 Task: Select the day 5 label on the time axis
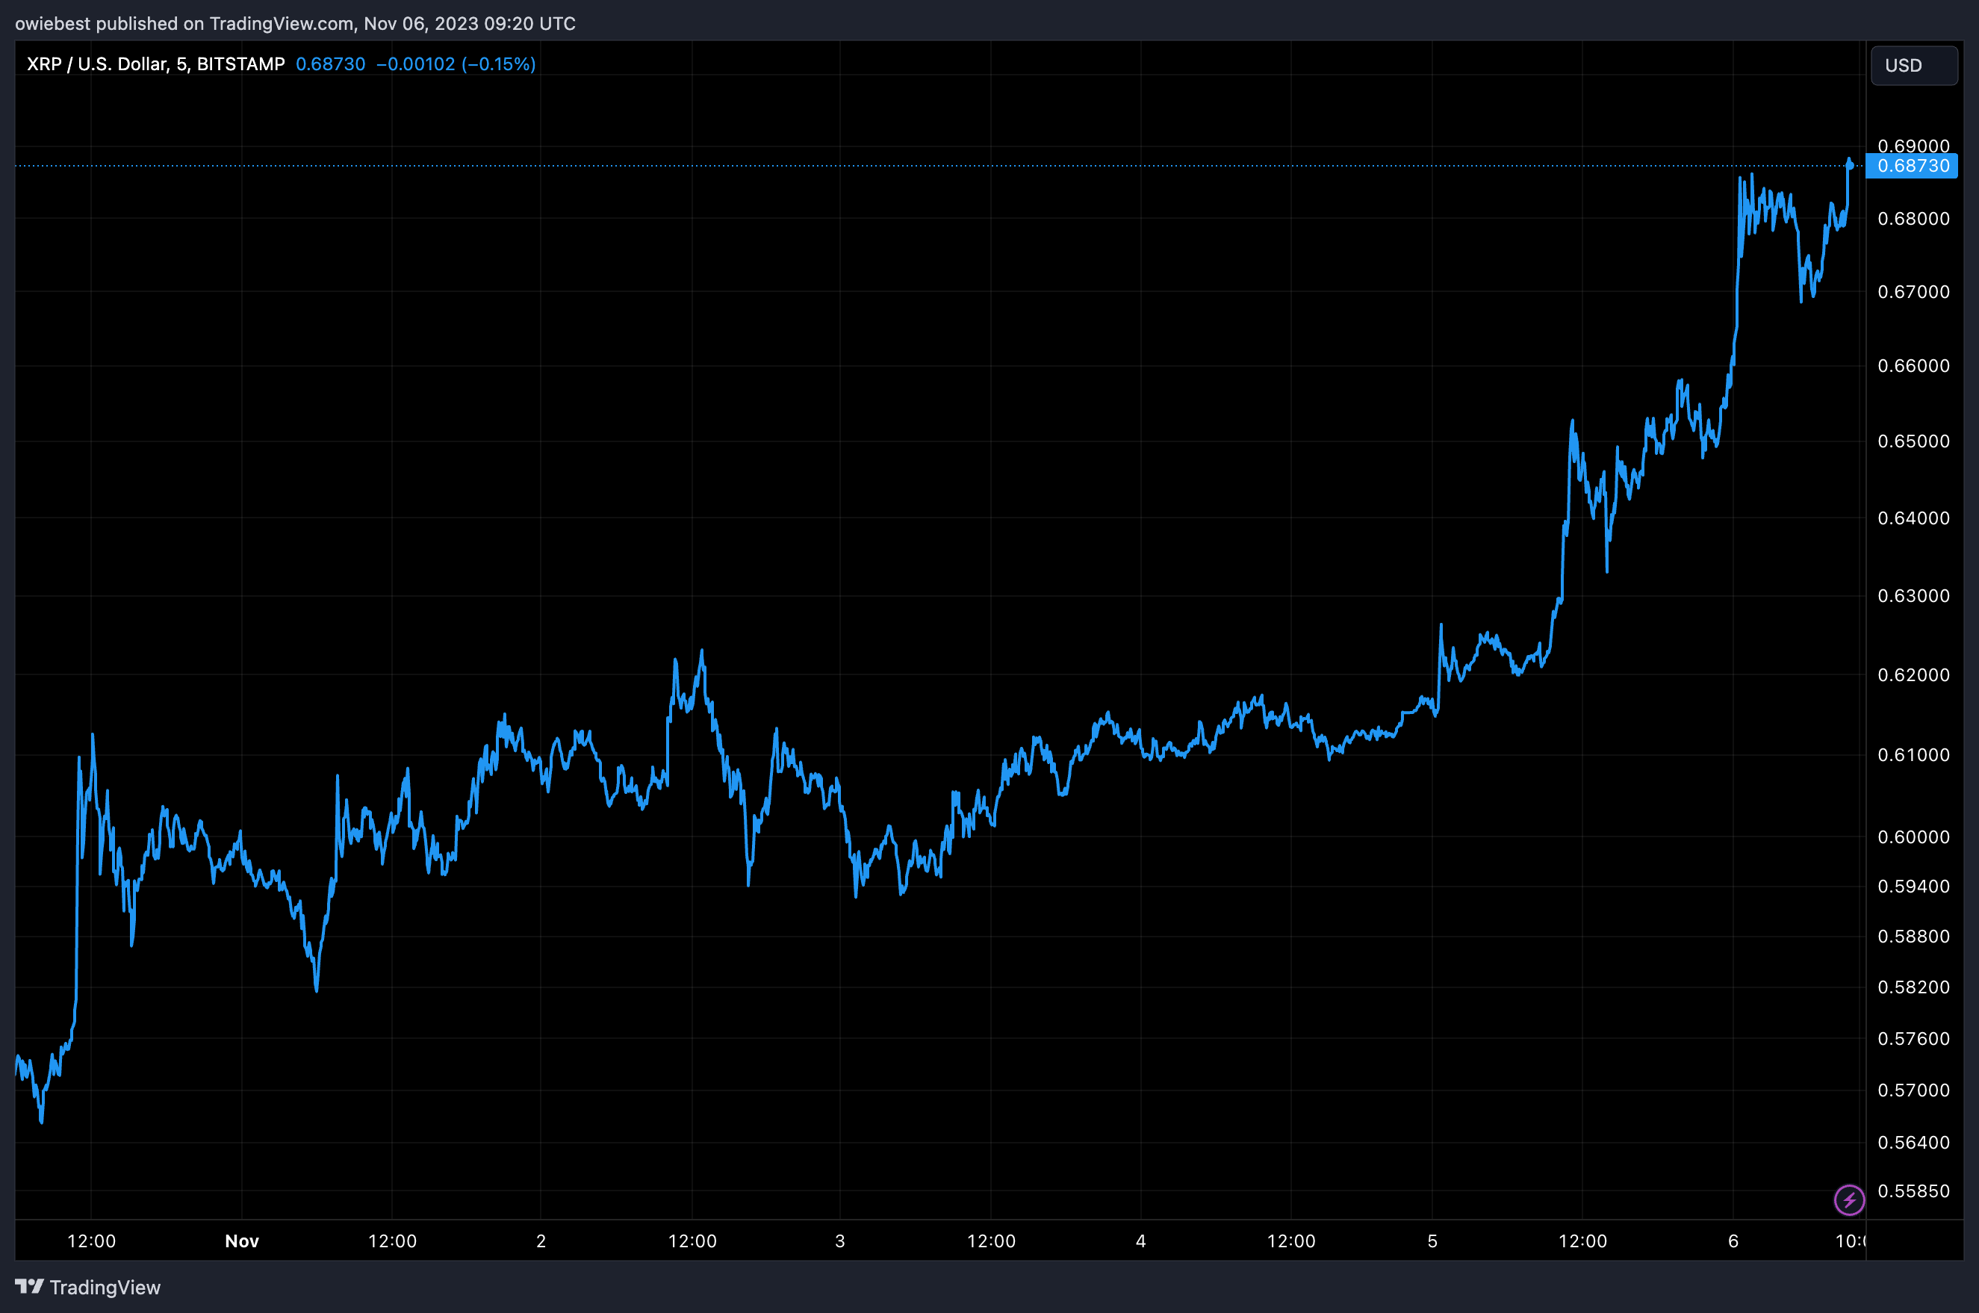[x=1432, y=1241]
